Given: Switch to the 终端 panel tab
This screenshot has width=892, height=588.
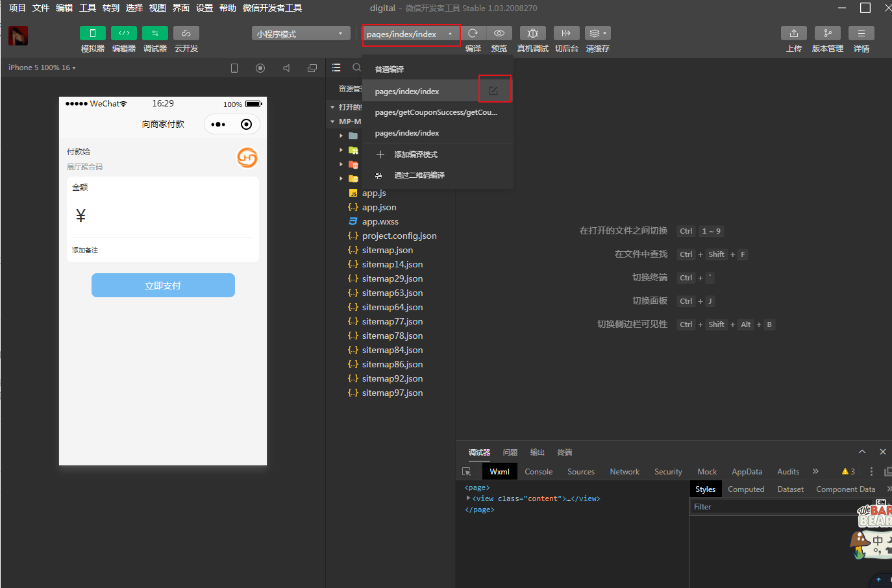Looking at the screenshot, I should pos(565,452).
